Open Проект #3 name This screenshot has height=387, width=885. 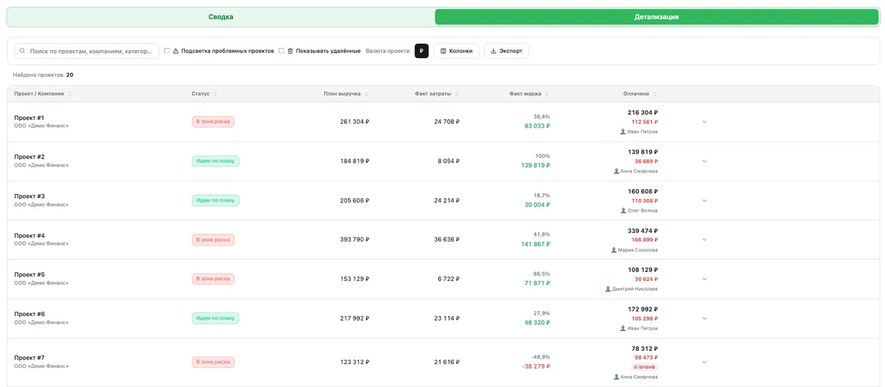29,196
